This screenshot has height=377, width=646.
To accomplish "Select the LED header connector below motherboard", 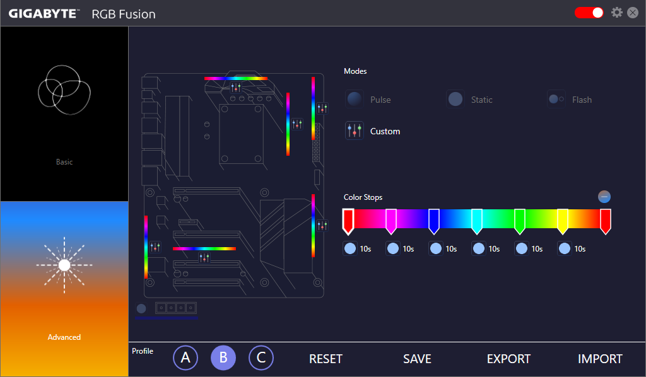I will point(176,308).
